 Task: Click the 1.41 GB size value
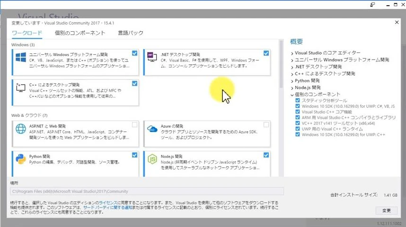click(390, 195)
